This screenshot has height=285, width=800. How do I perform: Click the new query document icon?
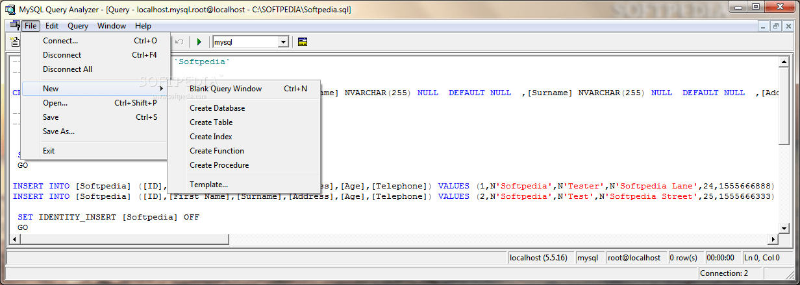pyautogui.click(x=14, y=42)
